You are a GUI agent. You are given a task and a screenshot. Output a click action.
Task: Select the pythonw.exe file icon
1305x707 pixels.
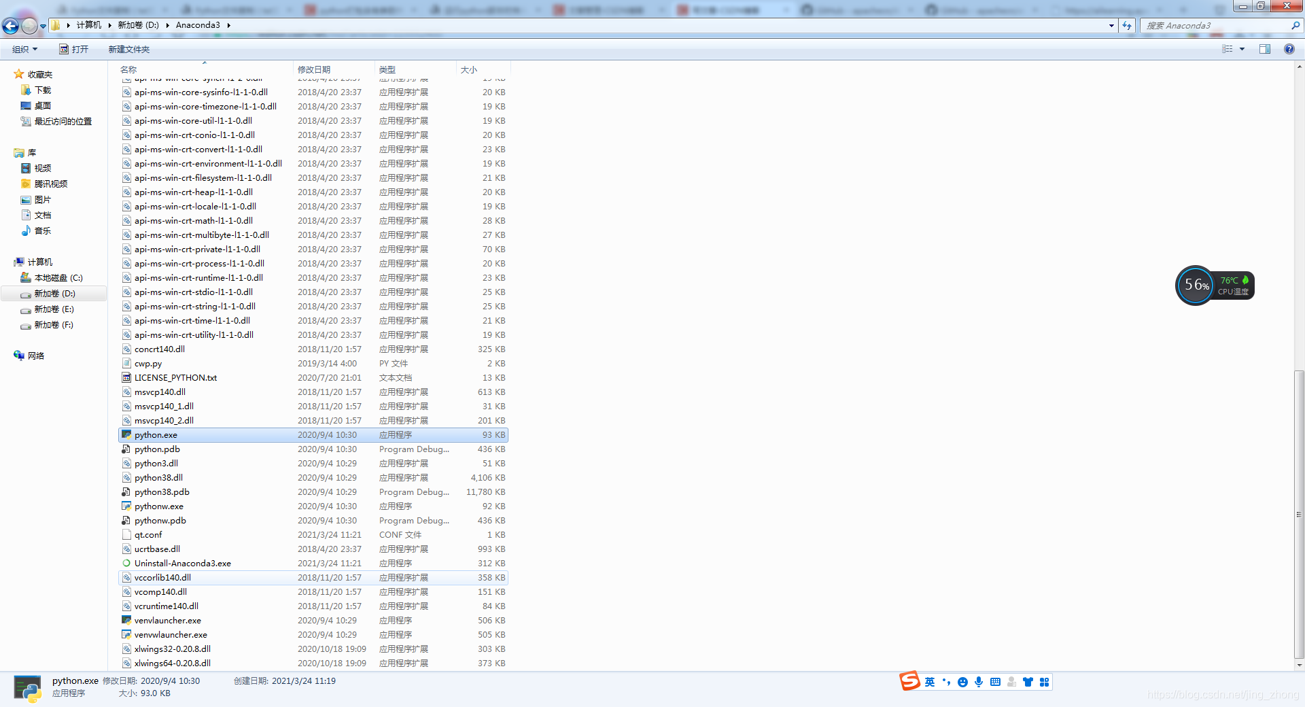pyautogui.click(x=126, y=506)
